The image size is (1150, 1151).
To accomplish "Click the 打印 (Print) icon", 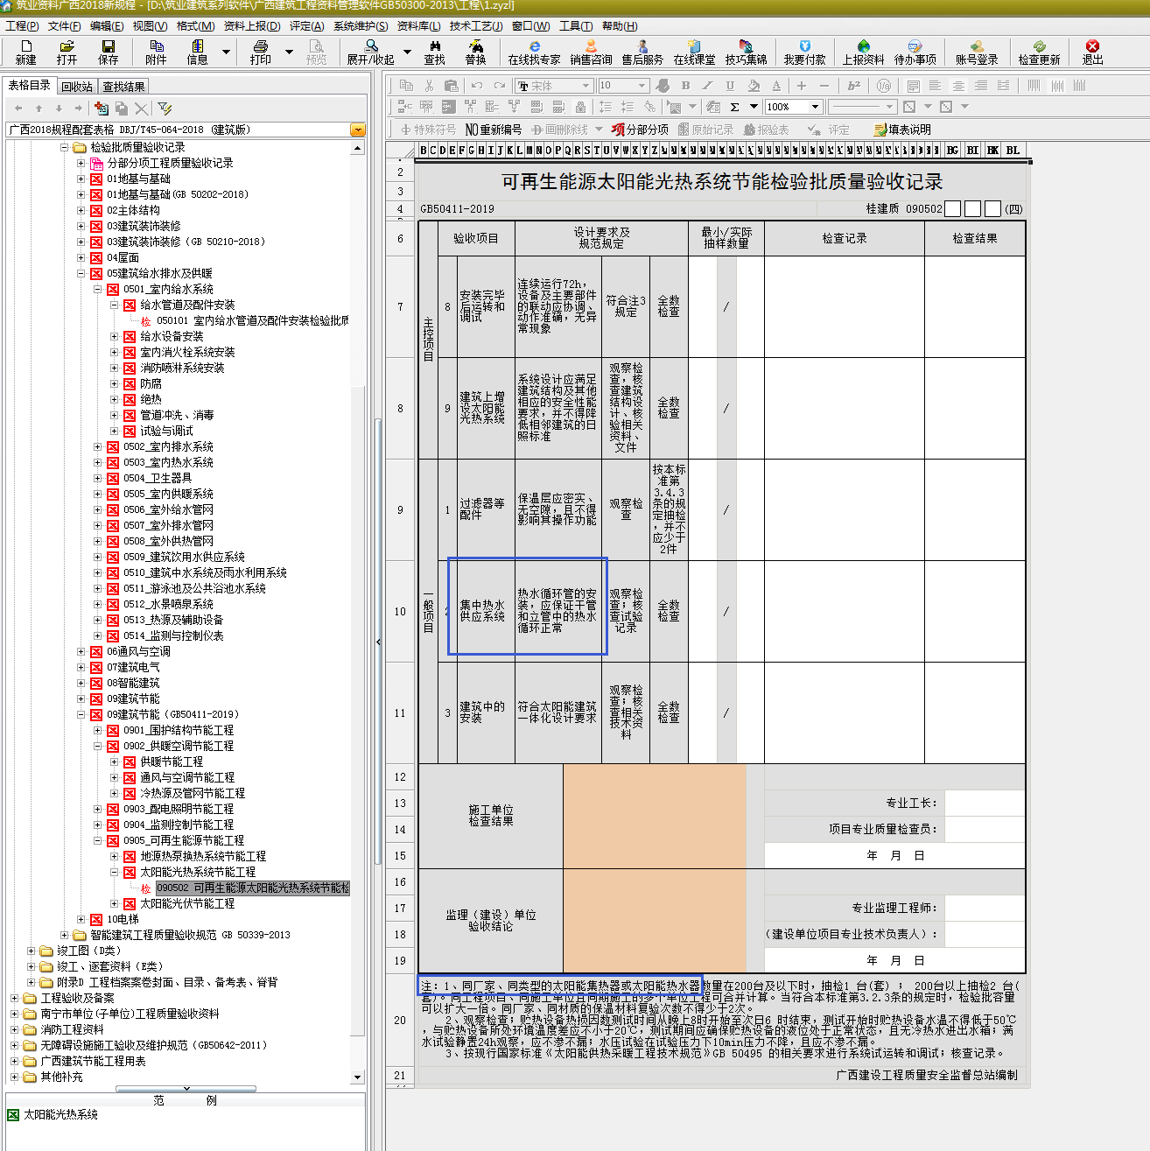I will coord(260,52).
